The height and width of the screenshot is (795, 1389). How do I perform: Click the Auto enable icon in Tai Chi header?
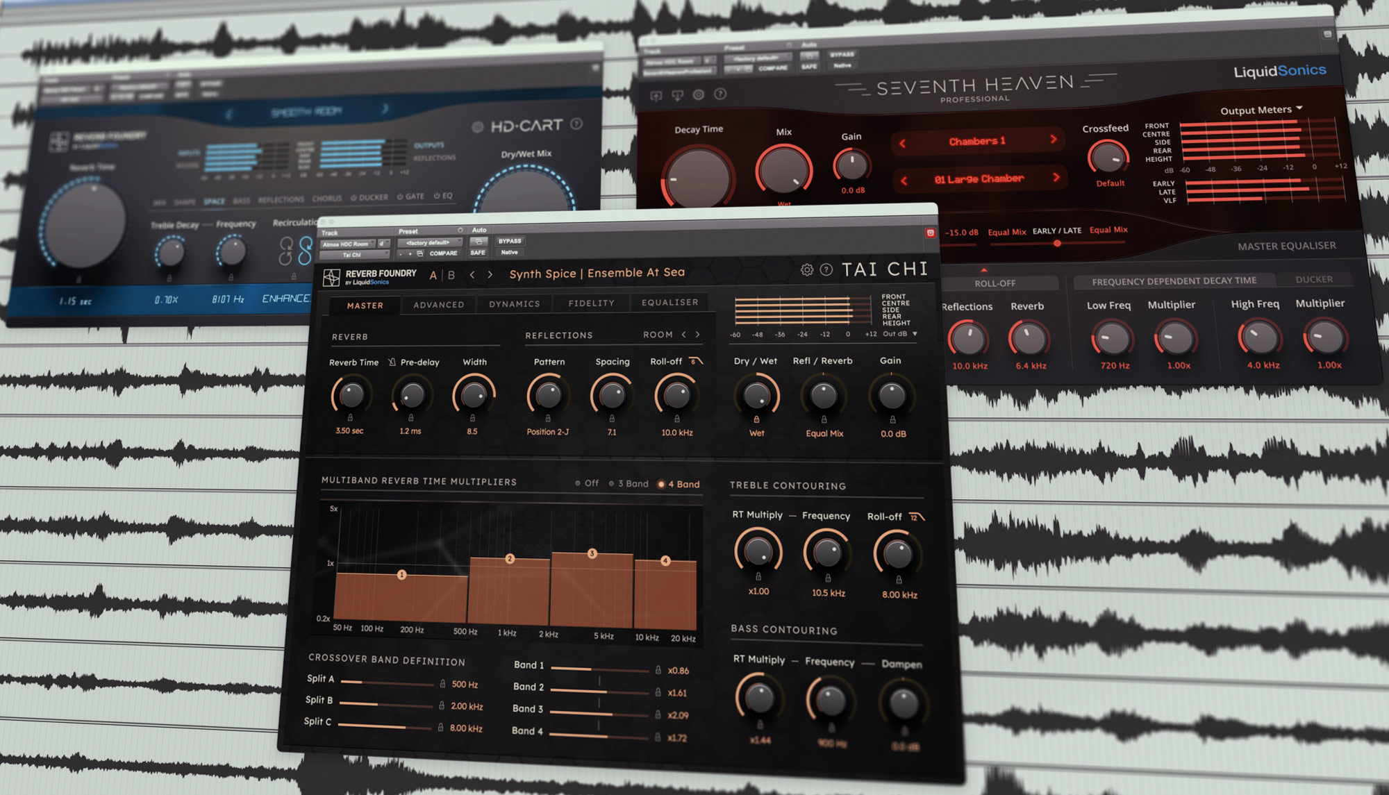coord(479,242)
